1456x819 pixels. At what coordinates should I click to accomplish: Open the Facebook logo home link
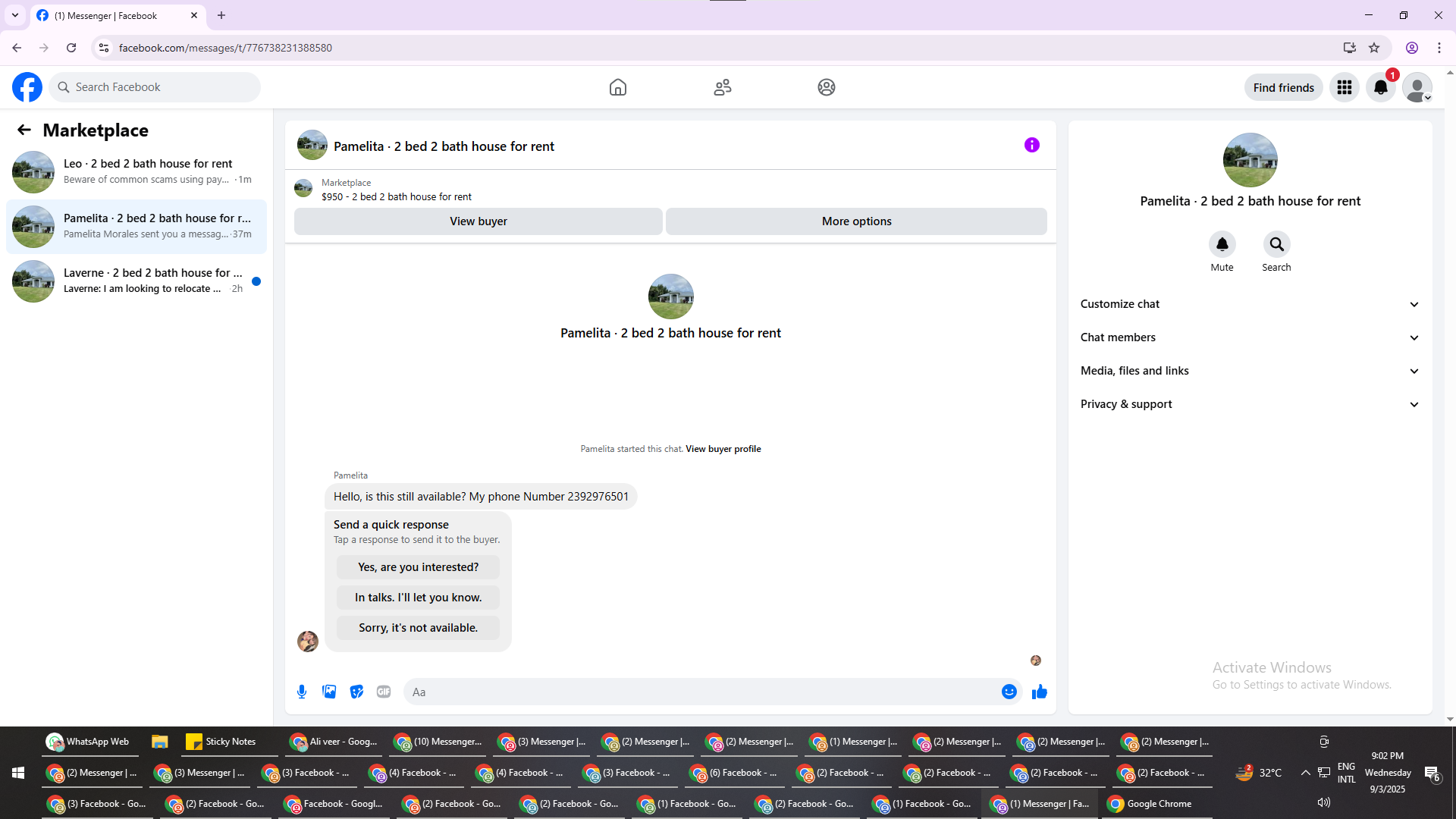click(27, 87)
